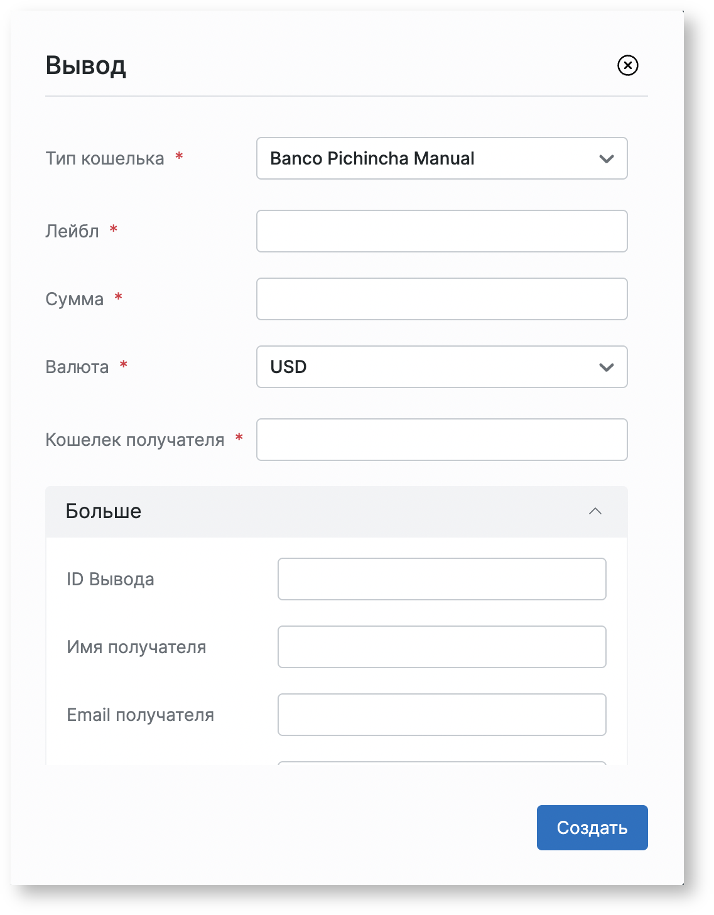This screenshot has height=915, width=714.
Task: Click the Имя получателя input field
Action: (x=441, y=647)
